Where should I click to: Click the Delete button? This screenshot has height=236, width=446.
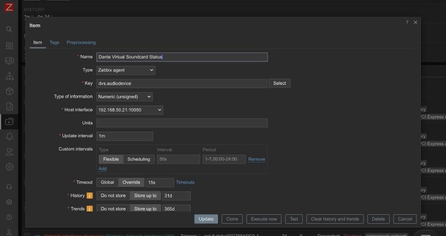point(379,219)
